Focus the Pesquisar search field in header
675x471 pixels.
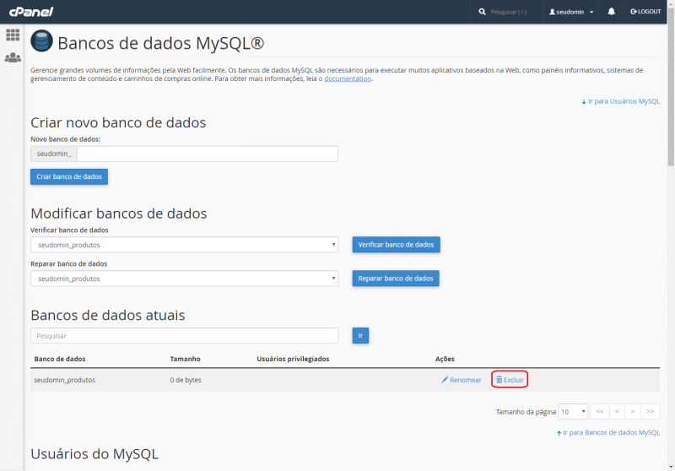click(509, 12)
